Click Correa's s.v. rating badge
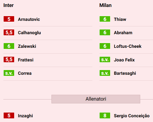The image size is (153, 122). point(9,73)
